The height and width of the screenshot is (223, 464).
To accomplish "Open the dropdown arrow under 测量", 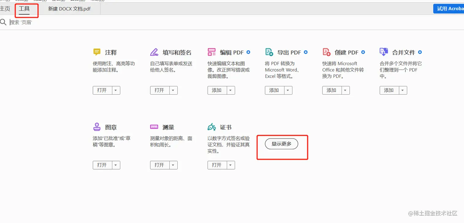I will [173, 165].
